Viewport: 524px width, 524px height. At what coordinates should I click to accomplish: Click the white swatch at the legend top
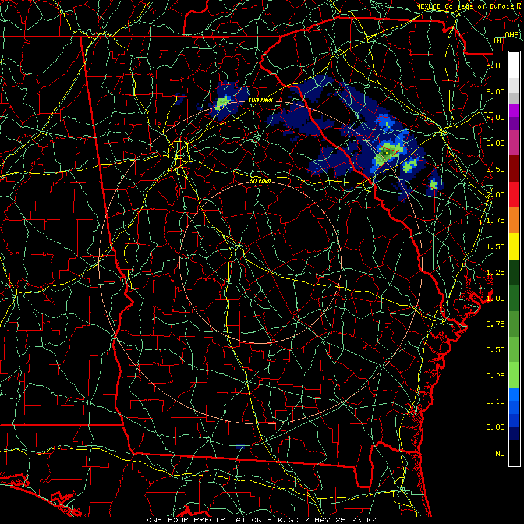pos(514,65)
